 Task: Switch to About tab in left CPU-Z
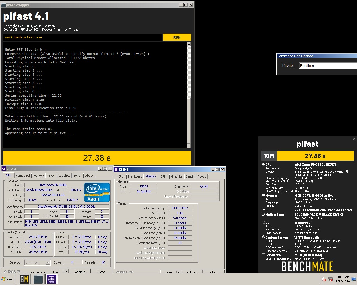(89, 176)
